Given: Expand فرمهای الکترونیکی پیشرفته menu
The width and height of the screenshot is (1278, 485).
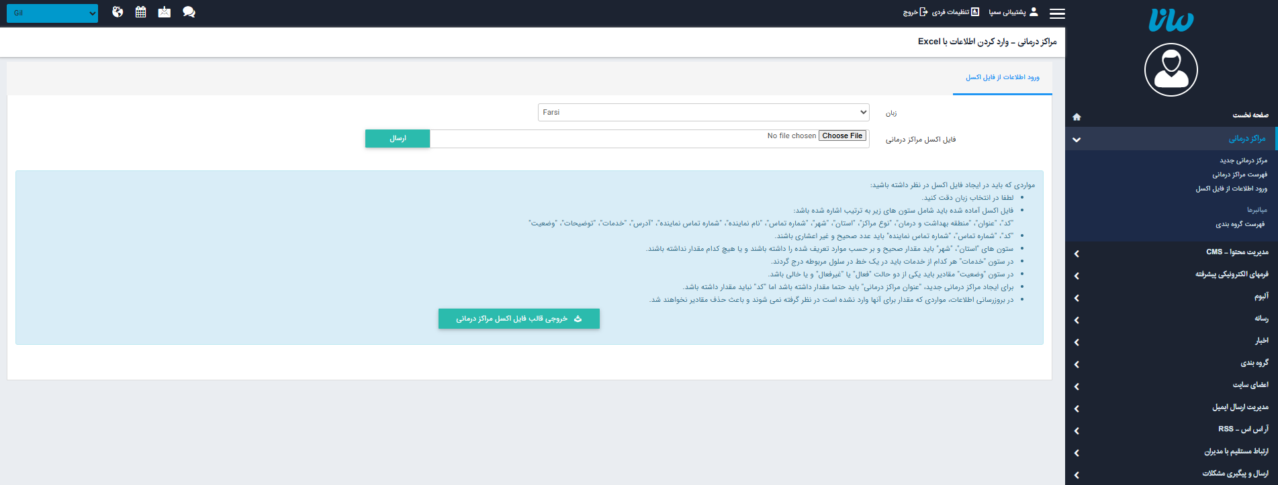Looking at the screenshot, I should [1171, 274].
